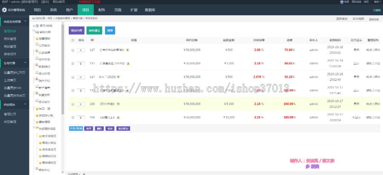
Task: Click the 退出 logout link
Action: point(45,2)
